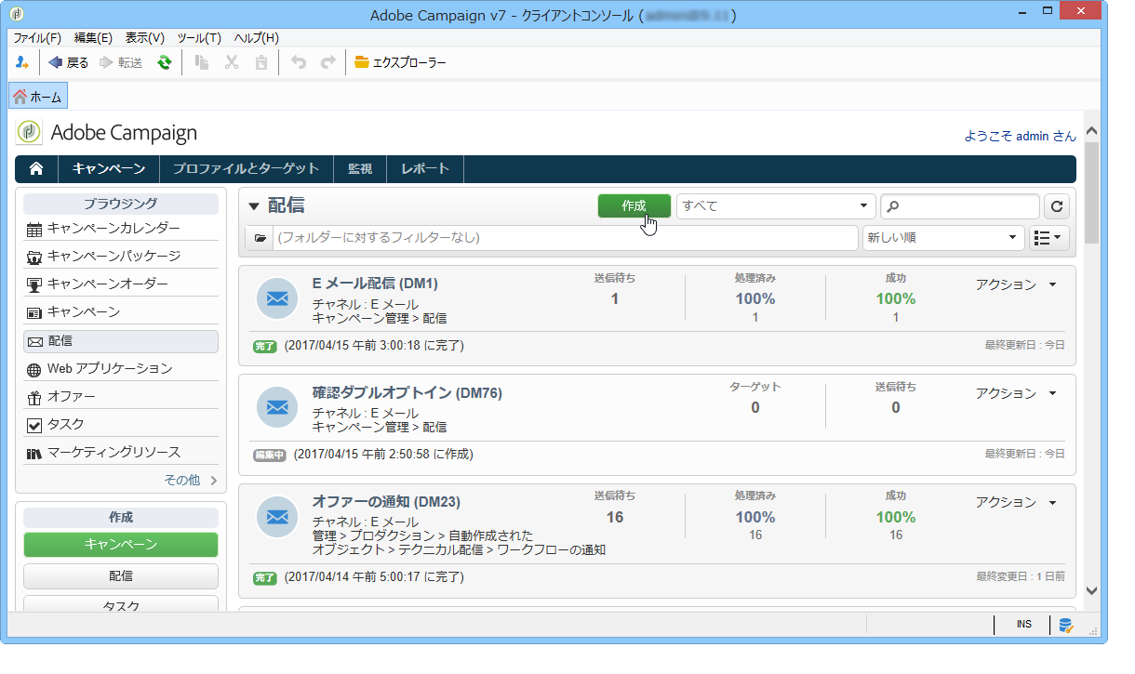This screenshot has height=674, width=1135.
Task: Click the Adobe Campaign title bar app icon
Action: (18, 14)
